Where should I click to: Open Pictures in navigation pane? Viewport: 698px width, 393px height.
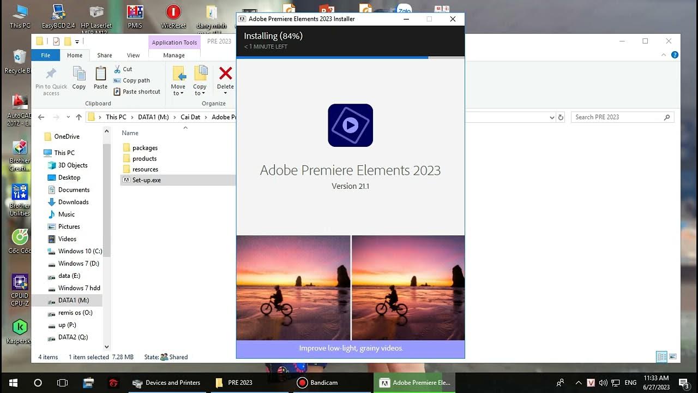coord(69,227)
